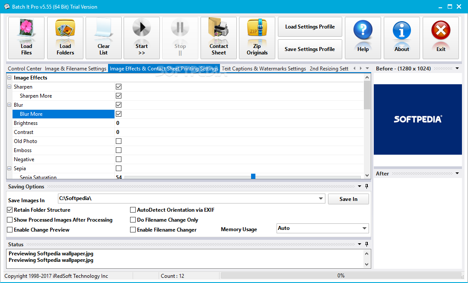This screenshot has width=468, height=283.
Task: Collapse the Image Effects tree group
Action: coord(9,78)
